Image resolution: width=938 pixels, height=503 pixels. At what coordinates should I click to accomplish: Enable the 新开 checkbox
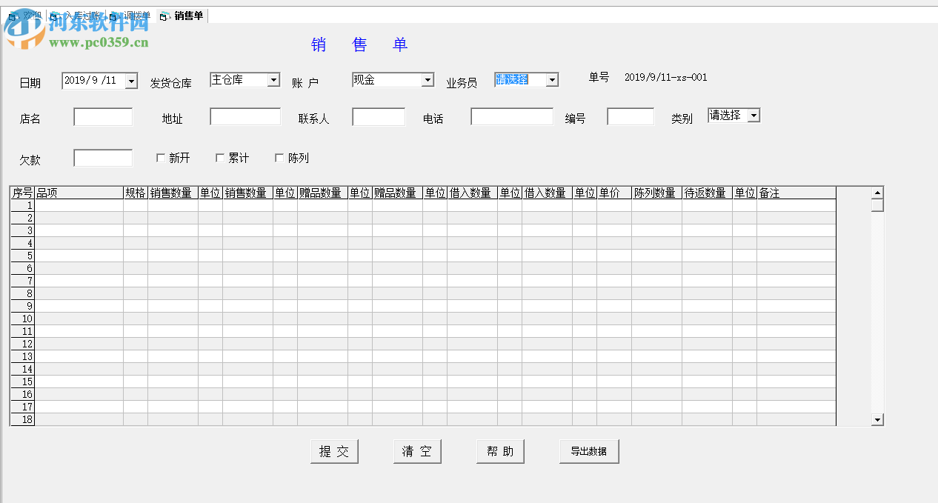click(160, 157)
